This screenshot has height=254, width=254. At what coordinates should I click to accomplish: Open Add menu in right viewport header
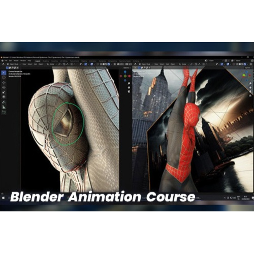(167, 64)
